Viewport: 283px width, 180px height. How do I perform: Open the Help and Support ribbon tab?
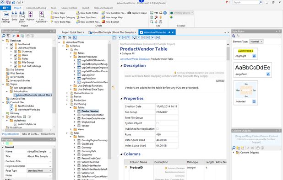pos(103,8)
